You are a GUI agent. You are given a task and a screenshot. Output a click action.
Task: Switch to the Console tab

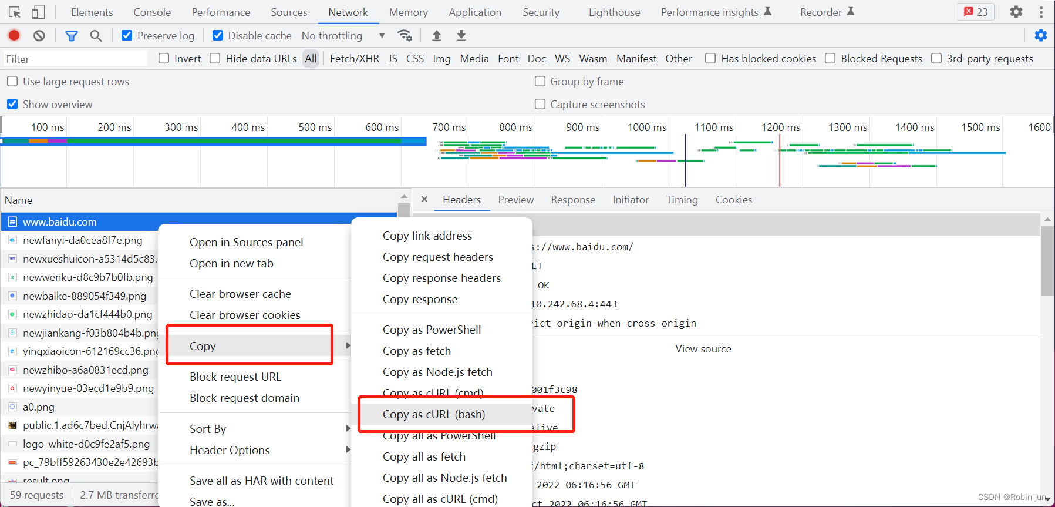[x=152, y=12]
